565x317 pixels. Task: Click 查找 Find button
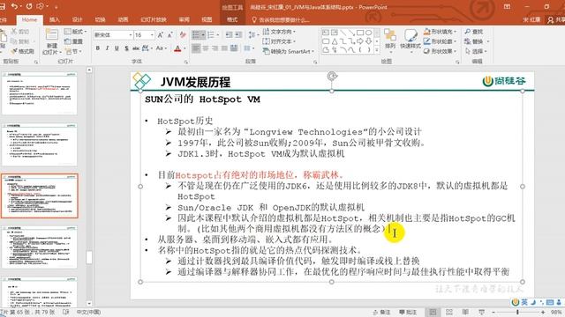(x=473, y=32)
